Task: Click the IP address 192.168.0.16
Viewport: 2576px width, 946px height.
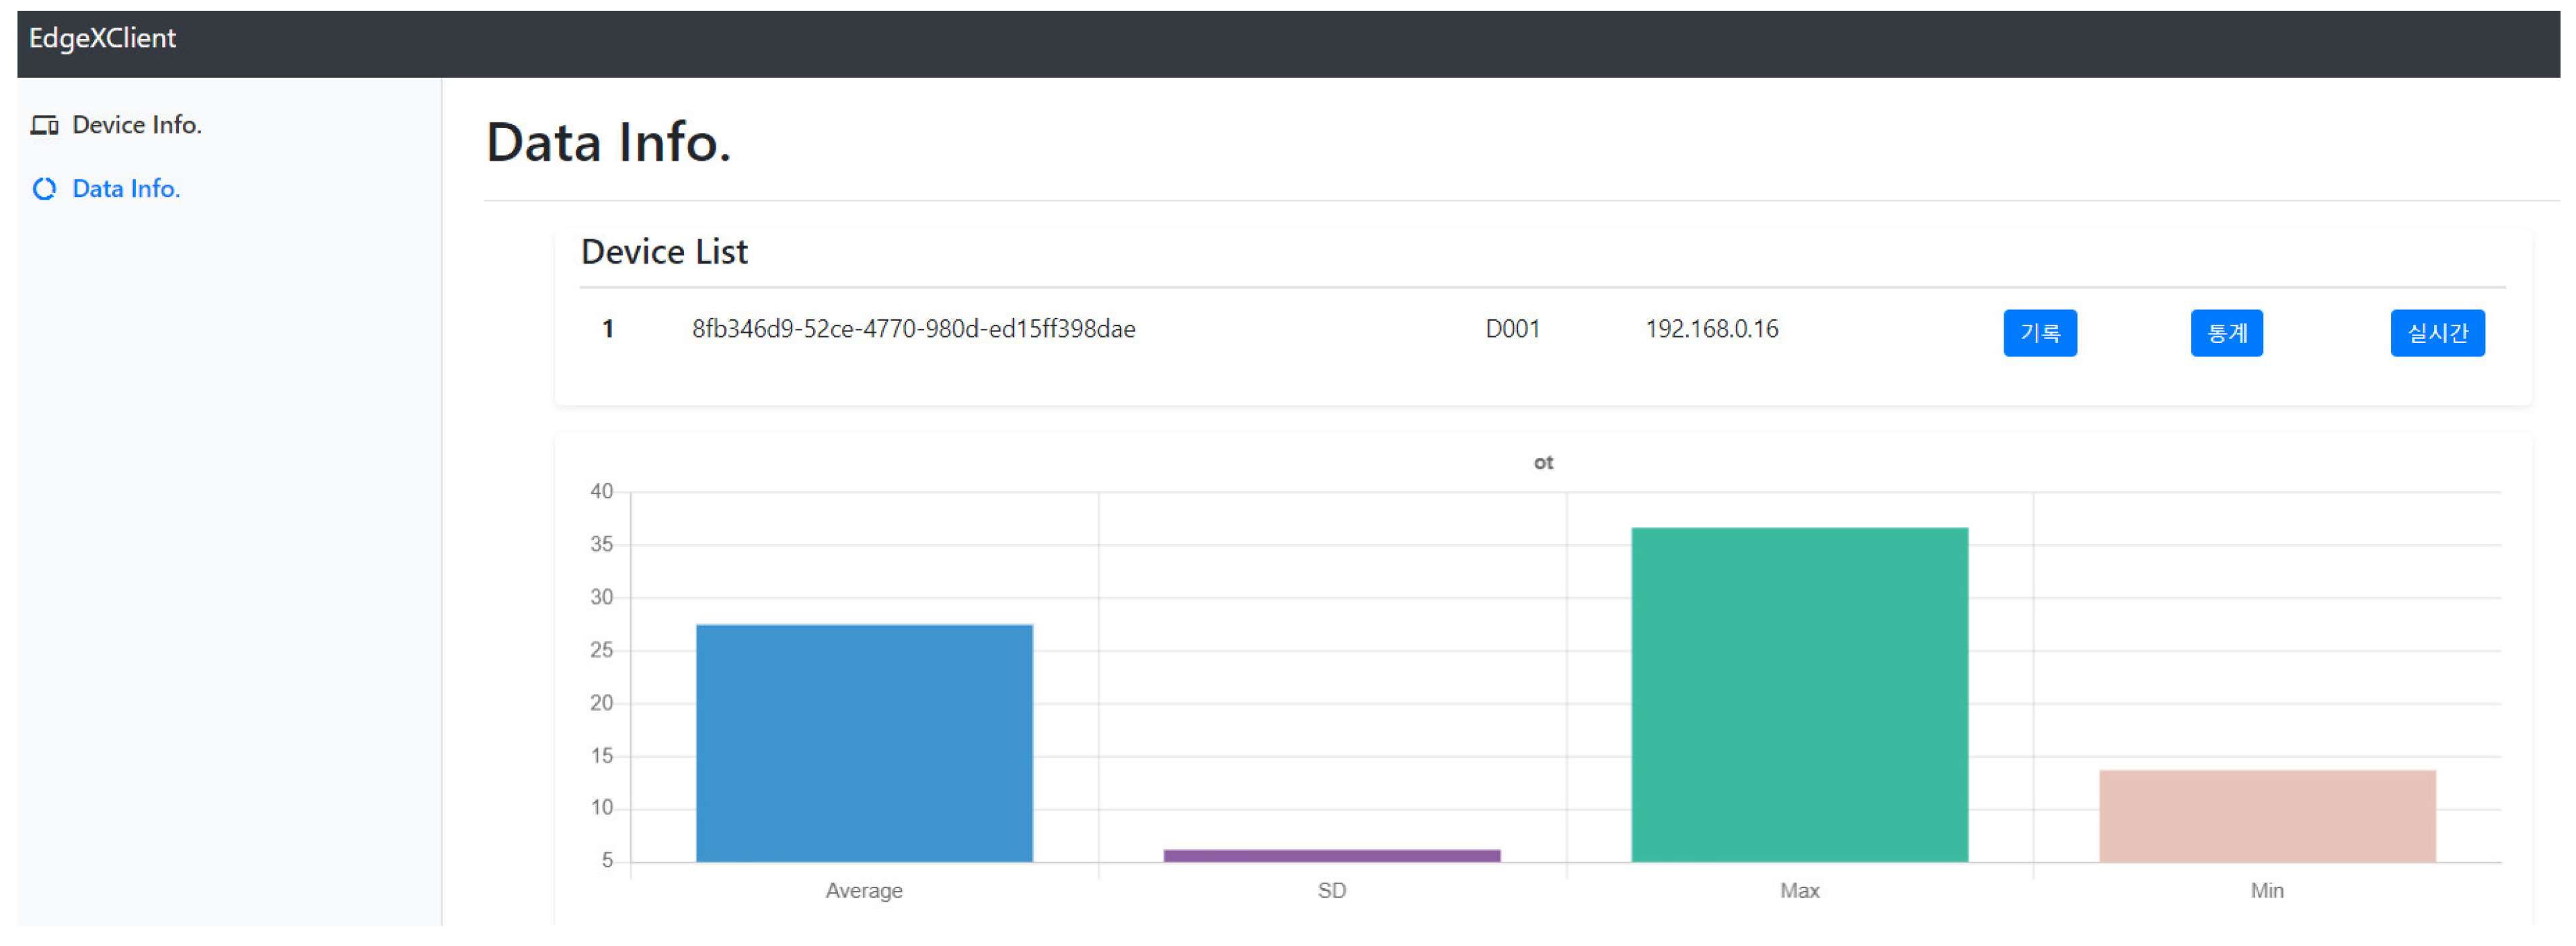Action: click(1711, 329)
